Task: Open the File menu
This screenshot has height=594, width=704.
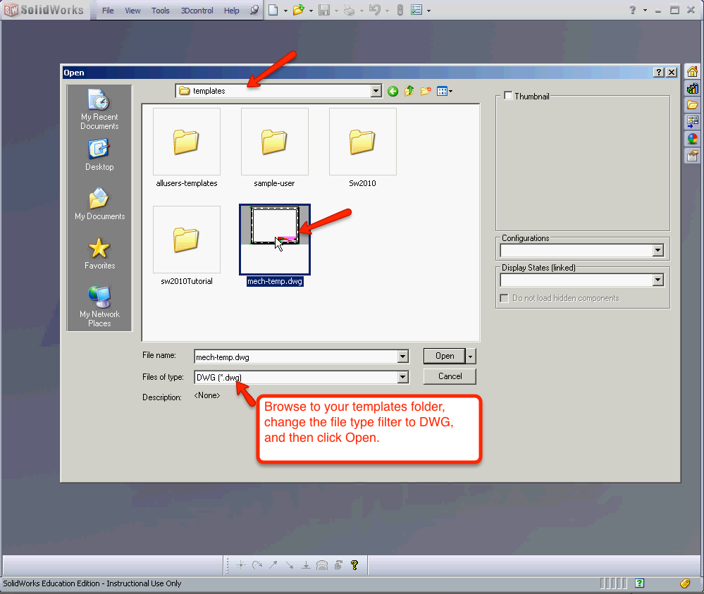Action: click(x=108, y=11)
